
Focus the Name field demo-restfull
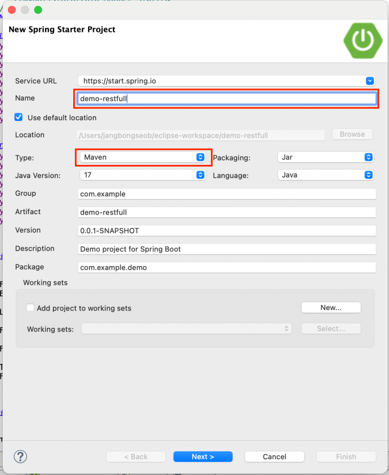coord(226,99)
